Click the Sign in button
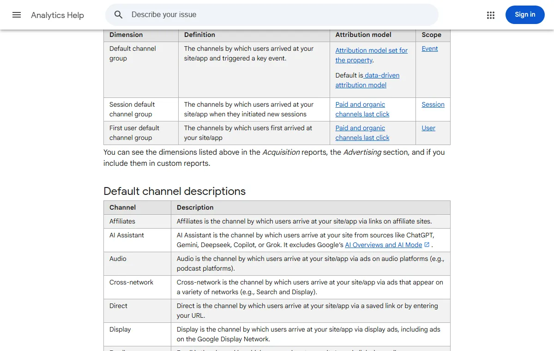554x351 pixels. click(525, 15)
